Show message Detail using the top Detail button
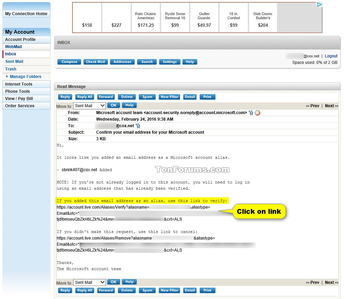Screen dimensions: 344x299 pyautogui.click(x=190, y=97)
